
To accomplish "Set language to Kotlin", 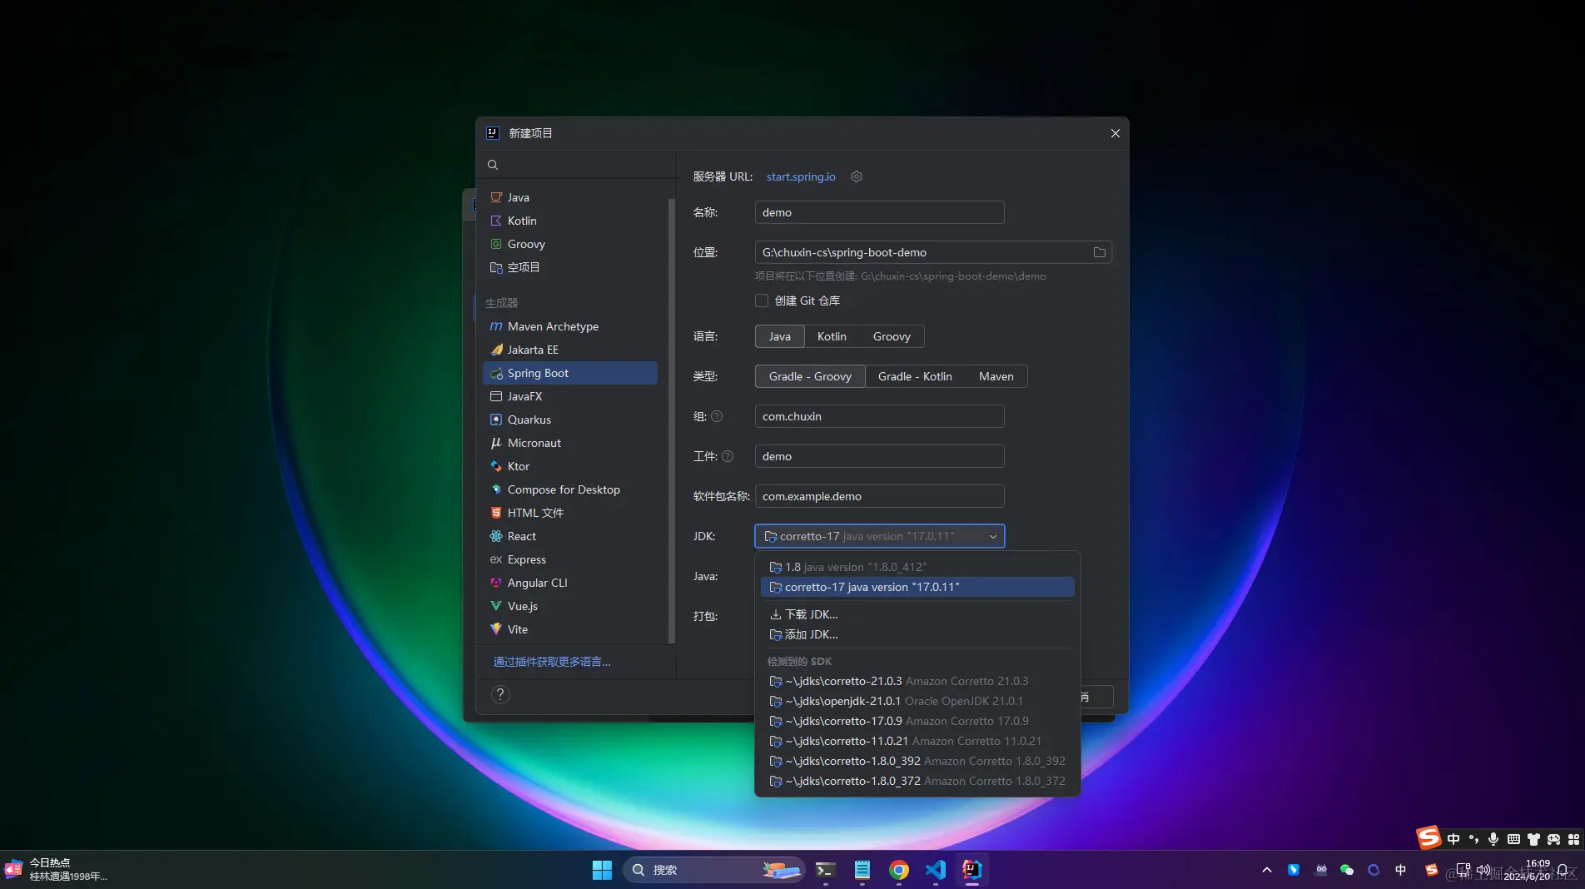I will (832, 336).
